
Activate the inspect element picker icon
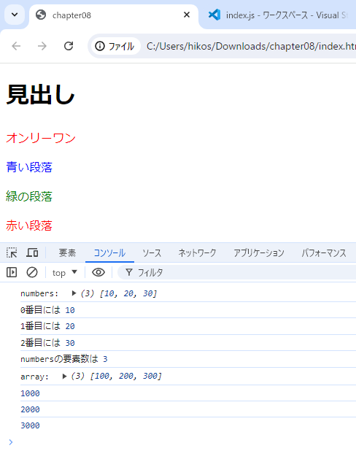12,252
